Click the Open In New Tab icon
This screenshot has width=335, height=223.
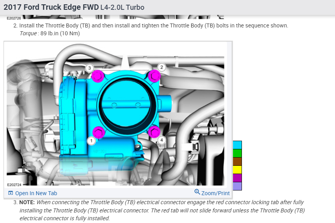pyautogui.click(x=11, y=193)
